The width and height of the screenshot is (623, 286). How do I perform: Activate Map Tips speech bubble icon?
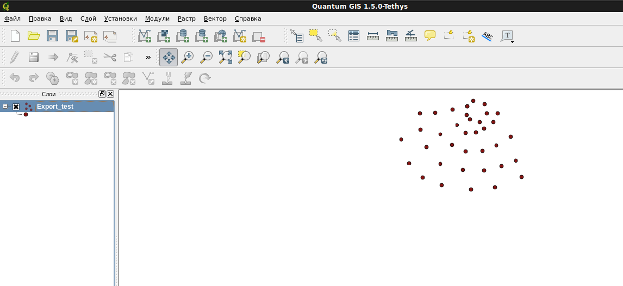tap(430, 35)
